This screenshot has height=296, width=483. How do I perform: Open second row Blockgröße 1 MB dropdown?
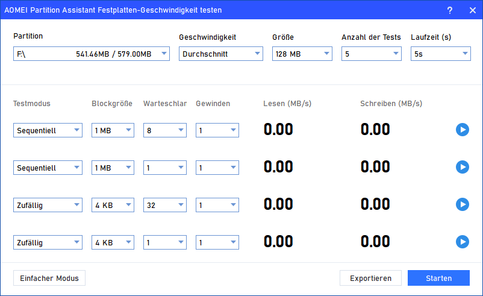[x=113, y=168]
